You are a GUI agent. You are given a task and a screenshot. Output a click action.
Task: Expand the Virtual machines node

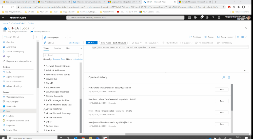pyautogui.click(x=45, y=109)
